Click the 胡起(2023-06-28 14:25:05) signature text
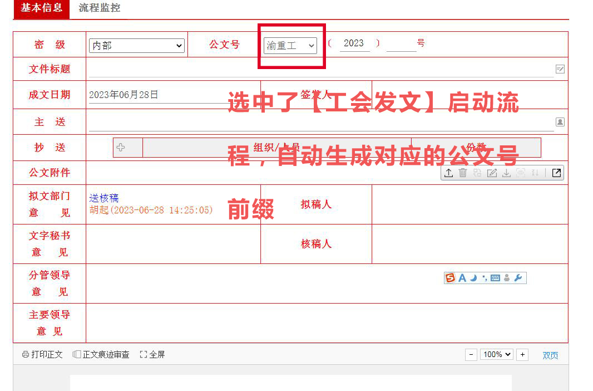The height and width of the screenshot is (391, 593). pos(151,210)
